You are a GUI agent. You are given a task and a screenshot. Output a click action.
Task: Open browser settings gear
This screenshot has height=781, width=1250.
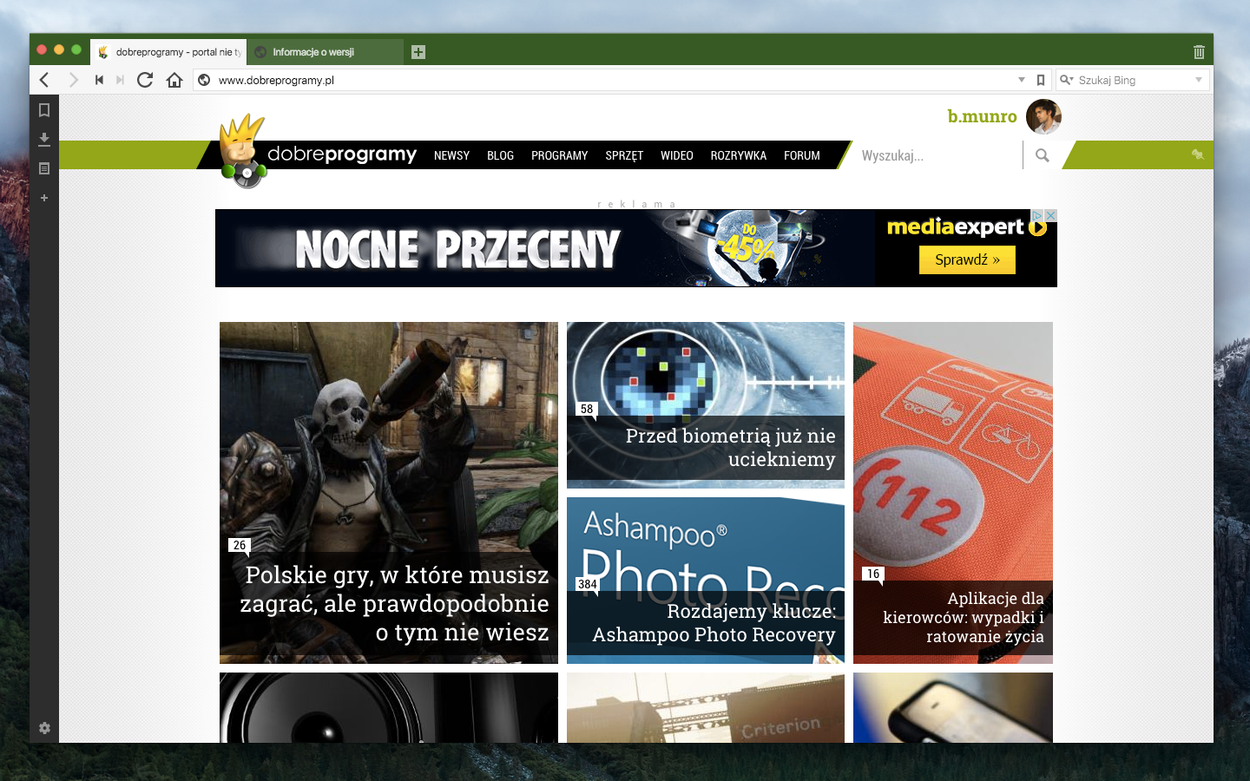pyautogui.click(x=44, y=728)
